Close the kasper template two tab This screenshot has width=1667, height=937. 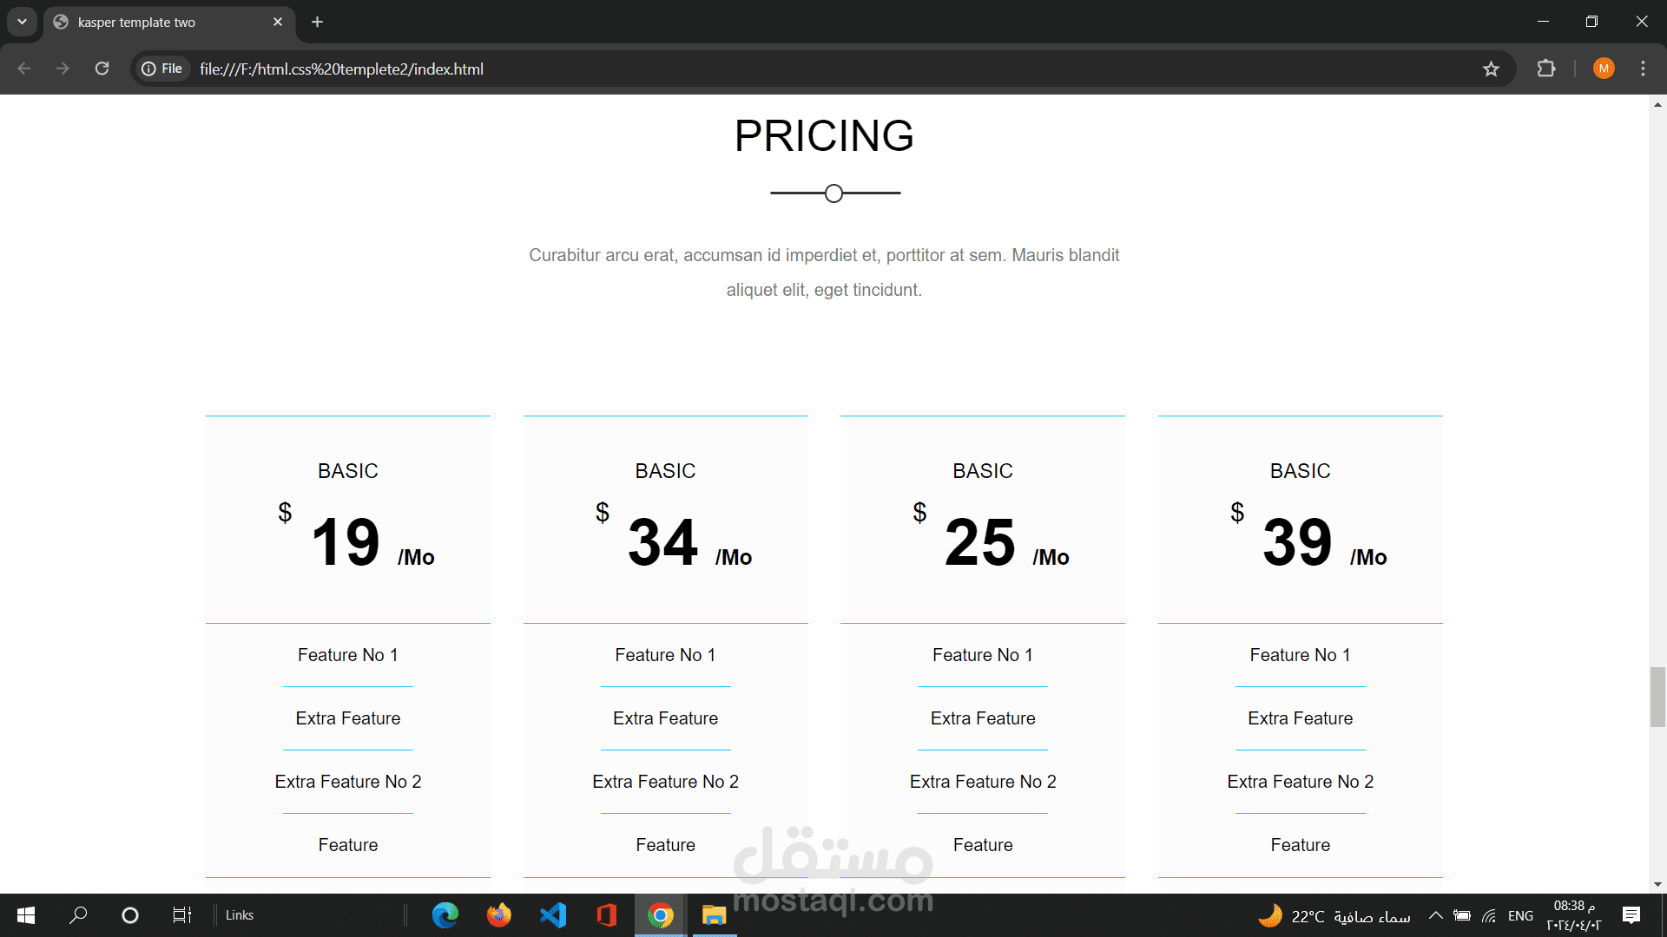tap(278, 22)
